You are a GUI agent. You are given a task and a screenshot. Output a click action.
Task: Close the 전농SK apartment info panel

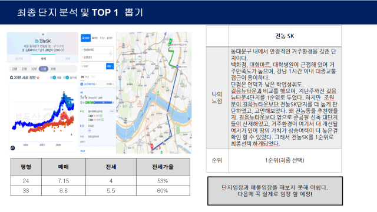point(43,35)
